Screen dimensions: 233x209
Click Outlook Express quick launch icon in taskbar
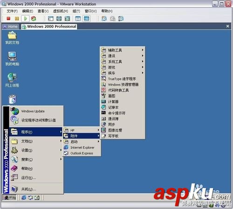(x=30, y=197)
